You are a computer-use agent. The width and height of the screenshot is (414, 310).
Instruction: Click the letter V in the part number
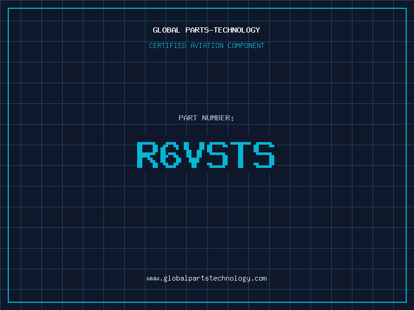pos(194,154)
